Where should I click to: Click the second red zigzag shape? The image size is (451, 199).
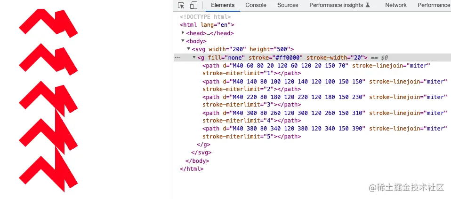point(48,59)
